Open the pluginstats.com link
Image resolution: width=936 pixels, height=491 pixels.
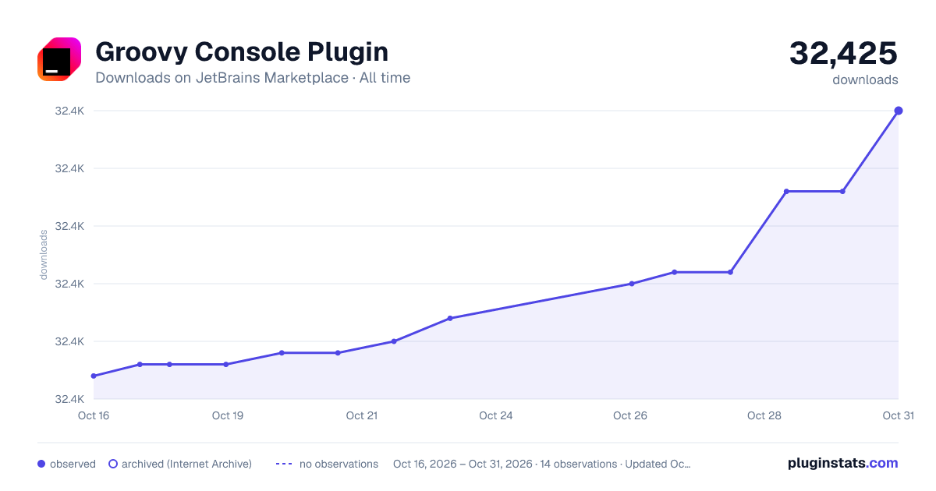[x=842, y=463]
